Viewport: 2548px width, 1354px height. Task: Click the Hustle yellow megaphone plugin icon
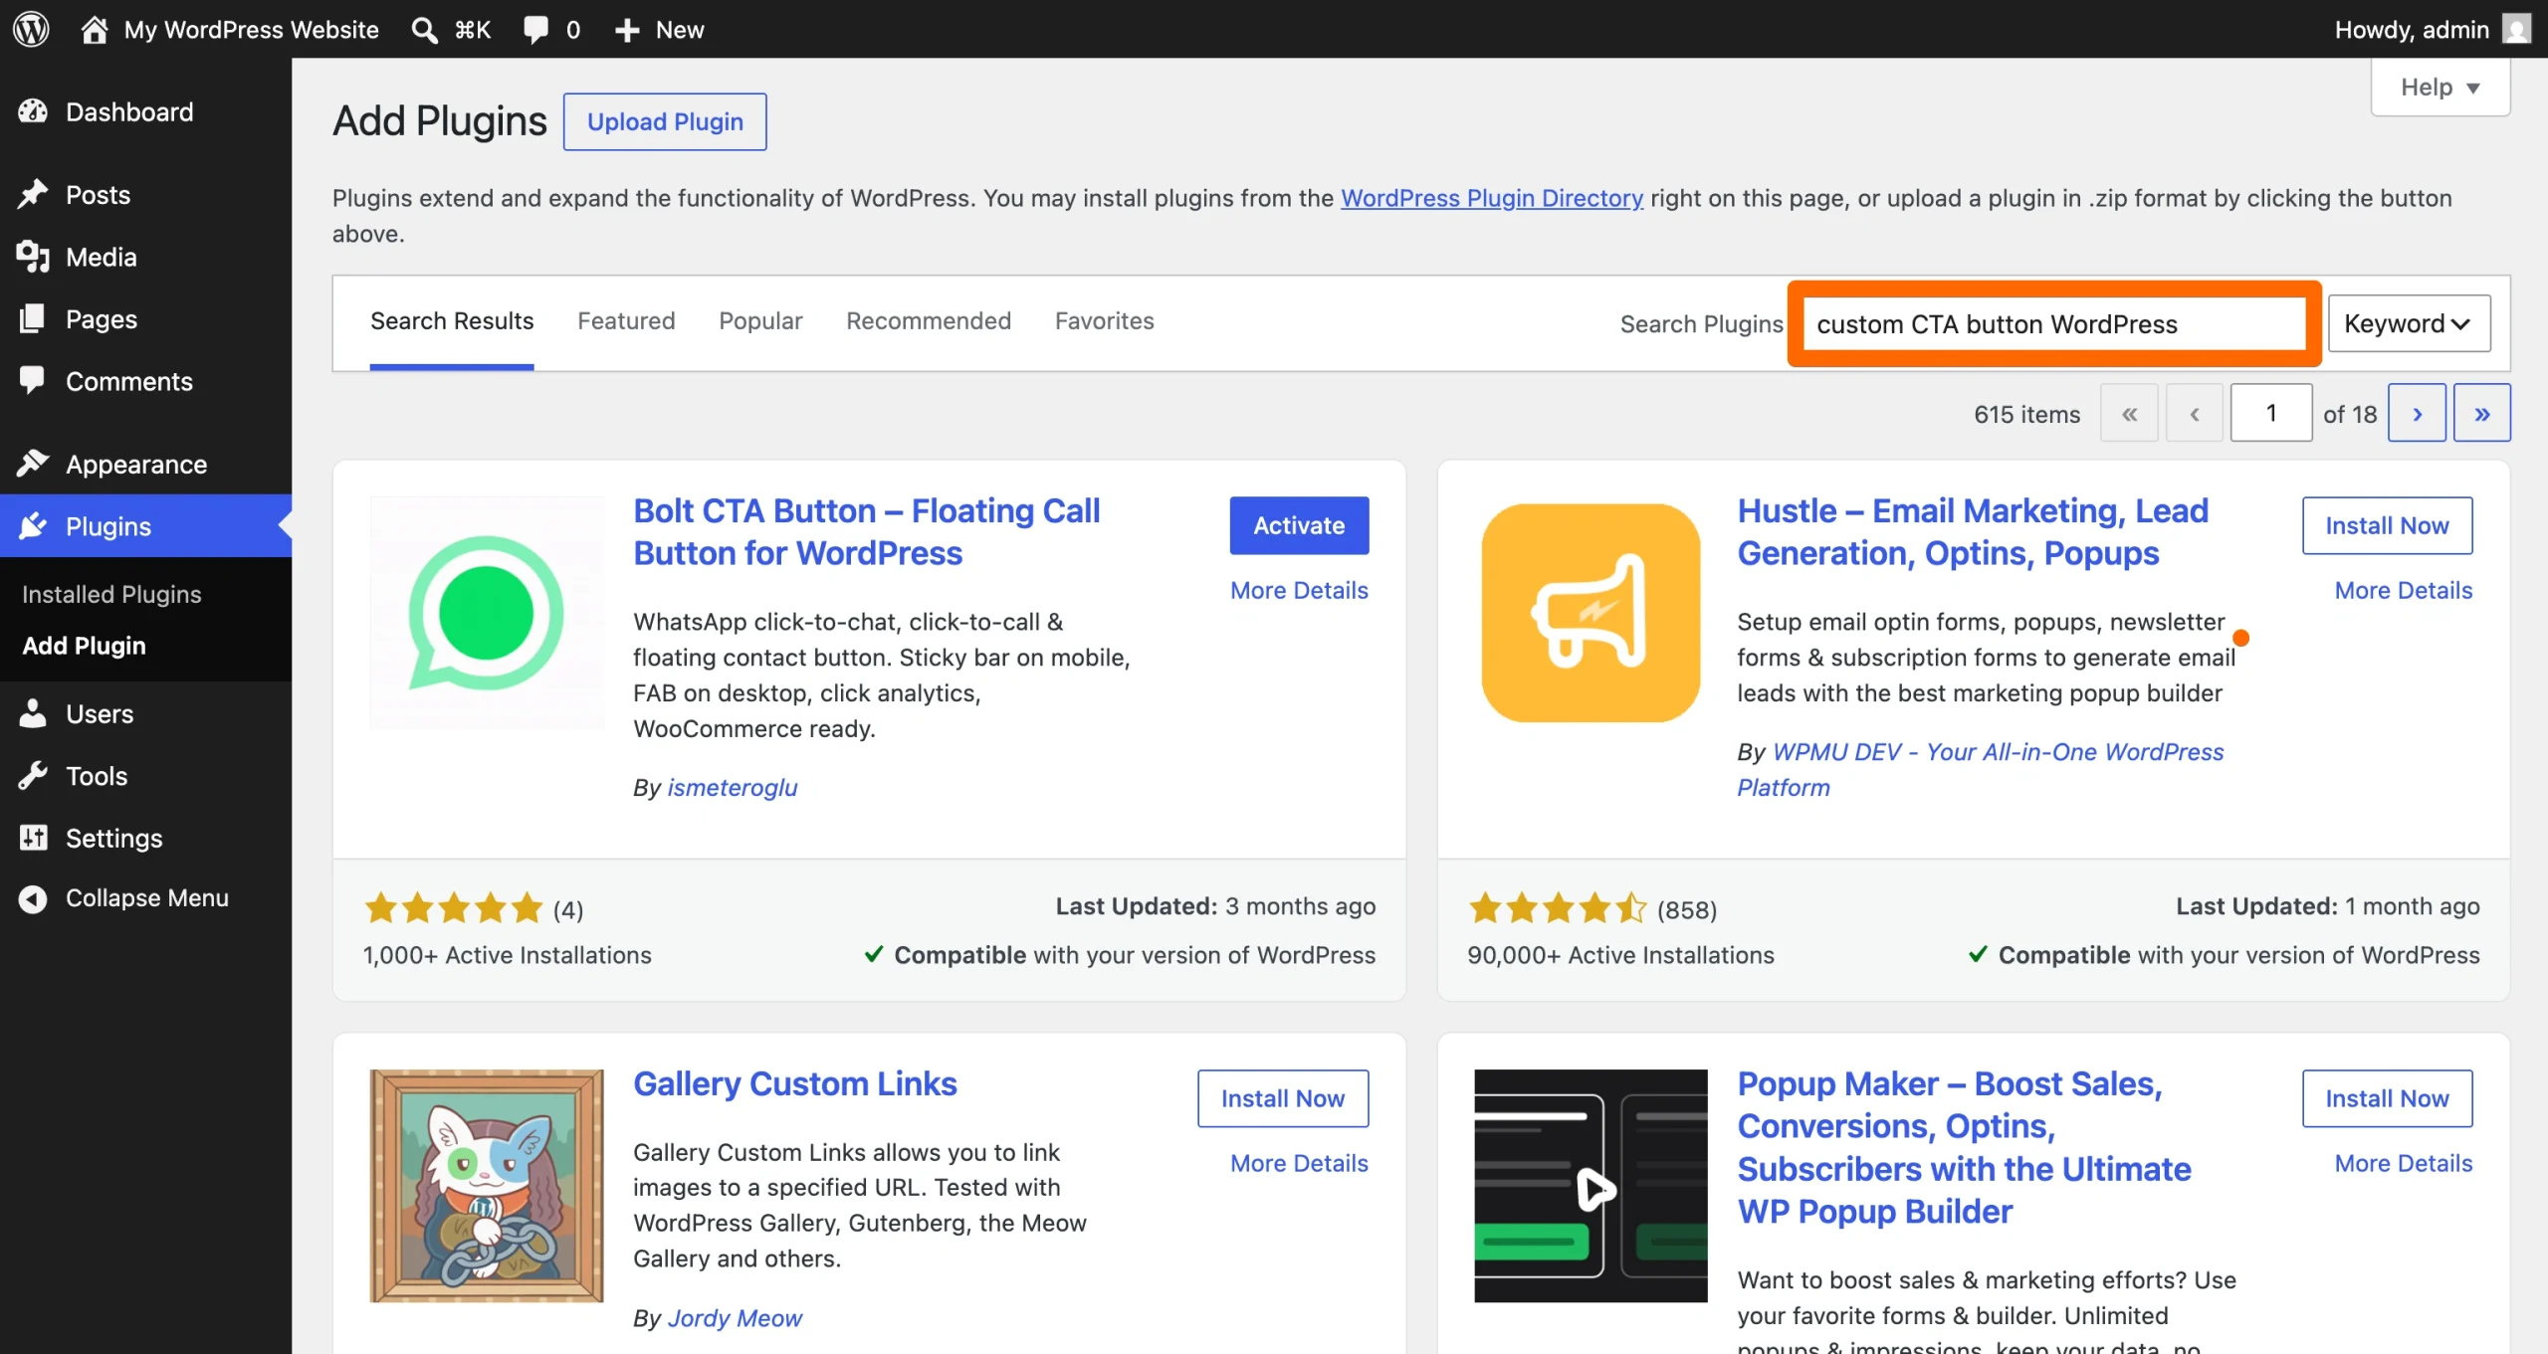(1591, 613)
